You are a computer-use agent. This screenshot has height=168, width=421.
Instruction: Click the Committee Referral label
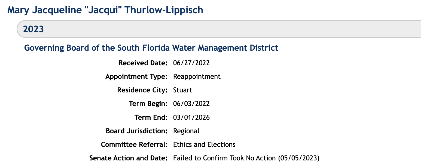tap(134, 144)
